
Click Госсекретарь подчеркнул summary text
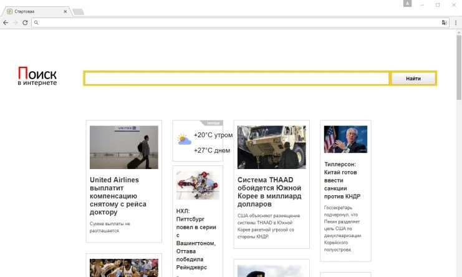pyautogui.click(x=342, y=228)
